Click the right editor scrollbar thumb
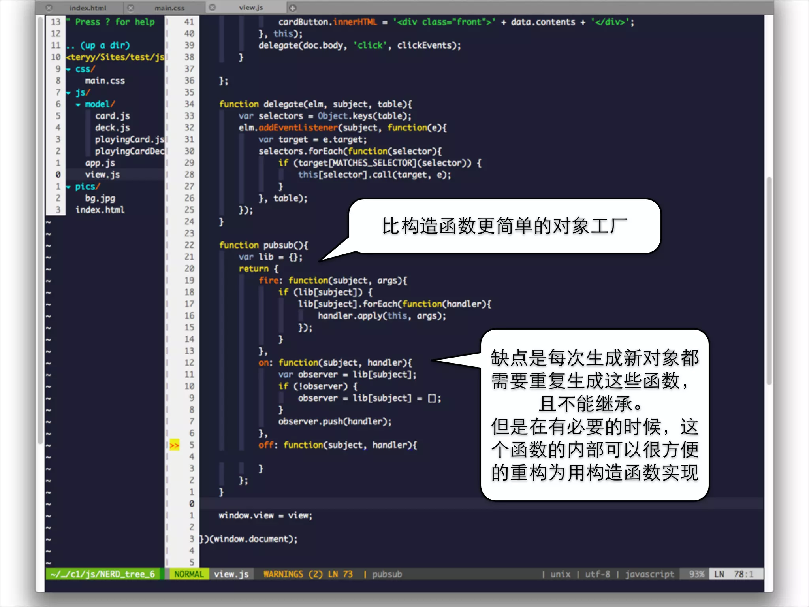Image resolution: width=809 pixels, height=607 pixels. tap(769, 281)
